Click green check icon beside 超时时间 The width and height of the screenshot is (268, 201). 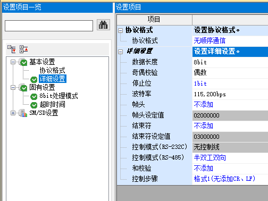coord(33,105)
